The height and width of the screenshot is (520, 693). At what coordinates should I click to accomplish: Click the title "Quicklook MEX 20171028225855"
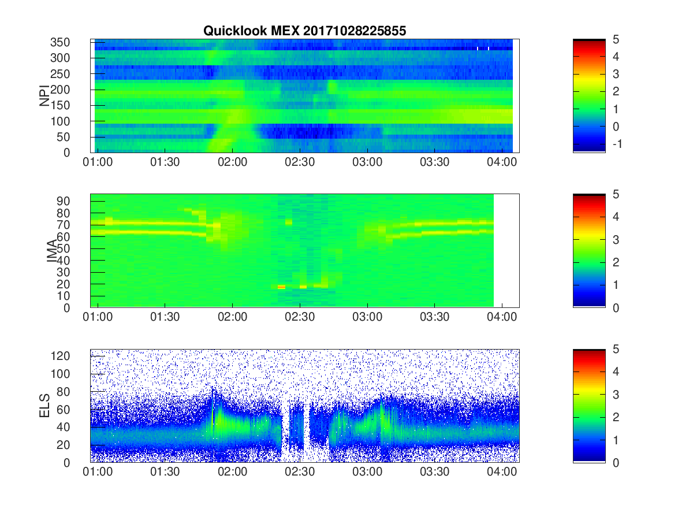[304, 31]
